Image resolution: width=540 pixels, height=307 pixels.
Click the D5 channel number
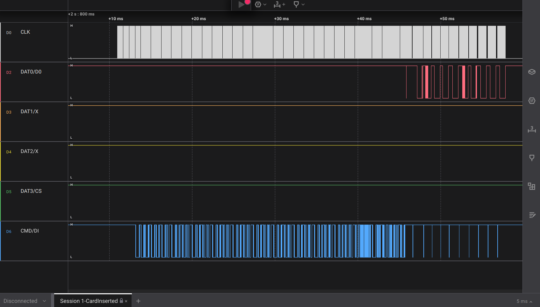[9, 192]
